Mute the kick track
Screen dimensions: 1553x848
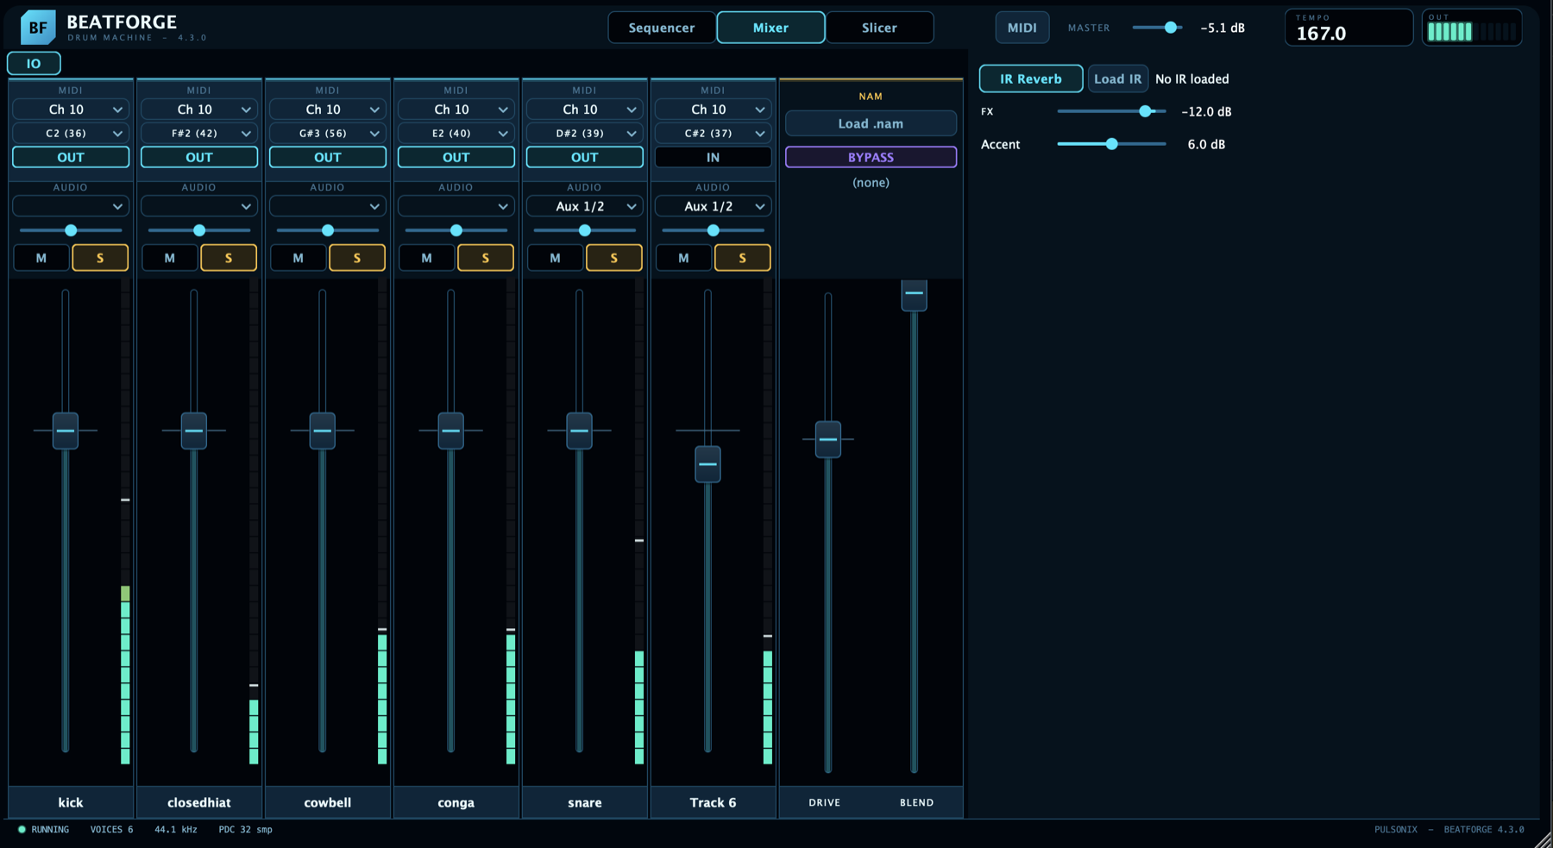[41, 257]
